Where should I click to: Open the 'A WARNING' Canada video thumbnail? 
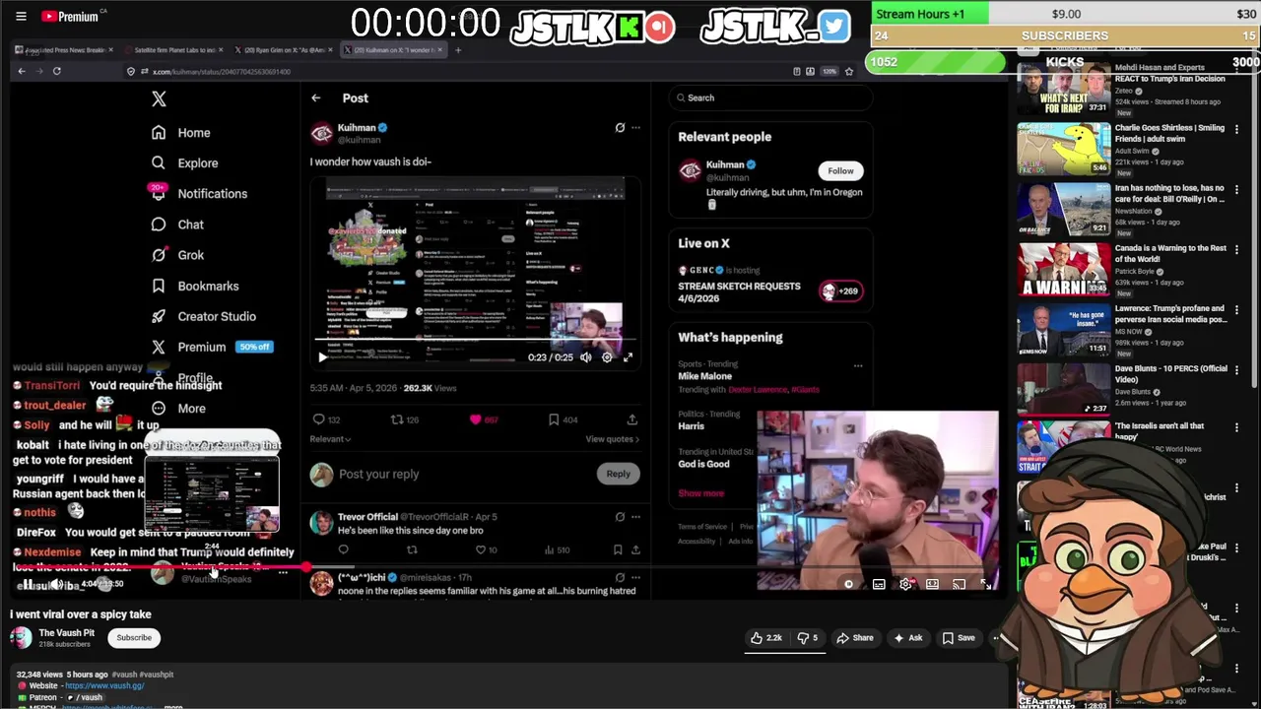(x=1064, y=269)
